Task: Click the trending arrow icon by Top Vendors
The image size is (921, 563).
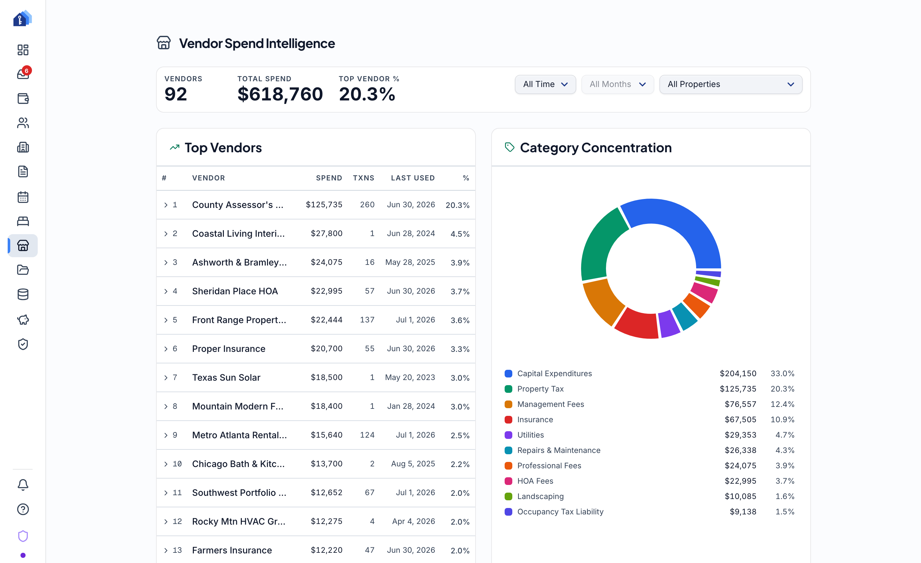Action: 175,148
